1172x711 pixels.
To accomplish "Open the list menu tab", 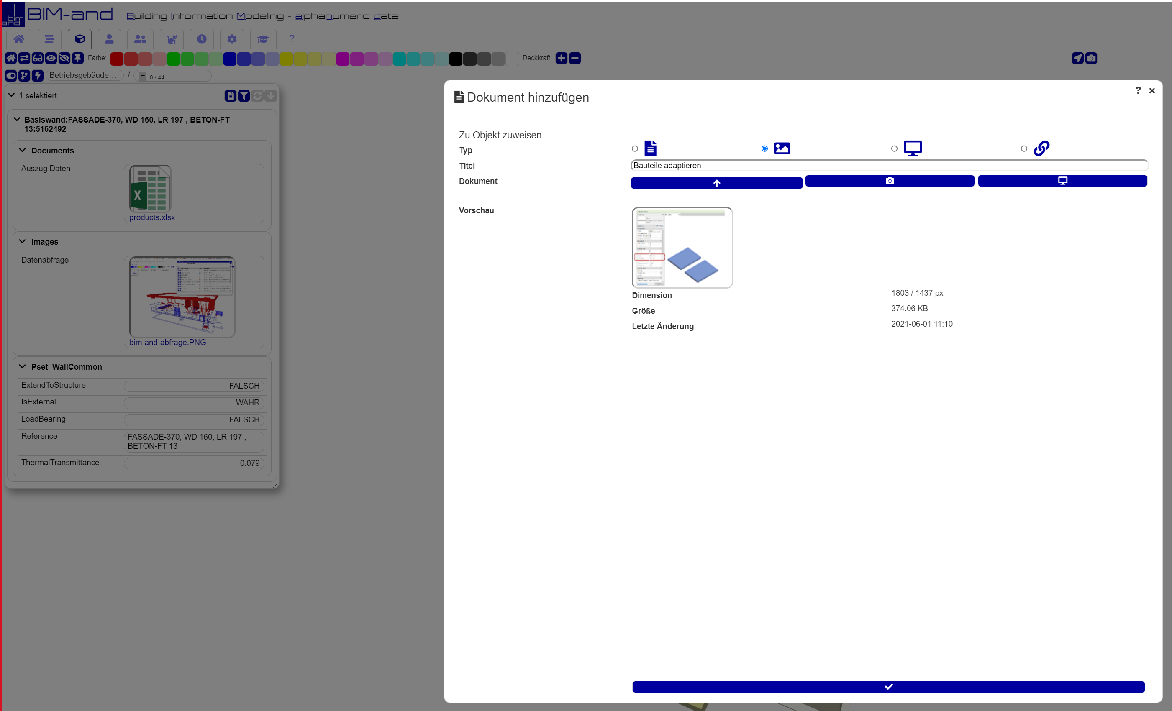I will coord(49,39).
